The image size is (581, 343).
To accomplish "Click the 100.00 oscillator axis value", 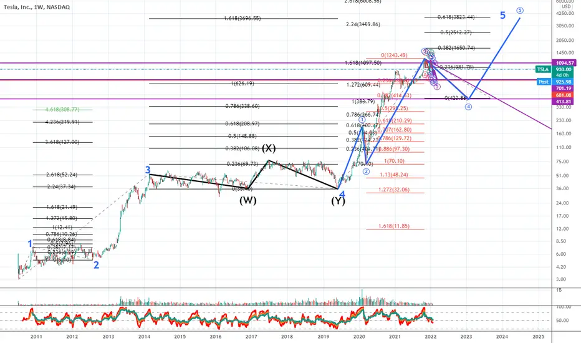I will point(563,307).
